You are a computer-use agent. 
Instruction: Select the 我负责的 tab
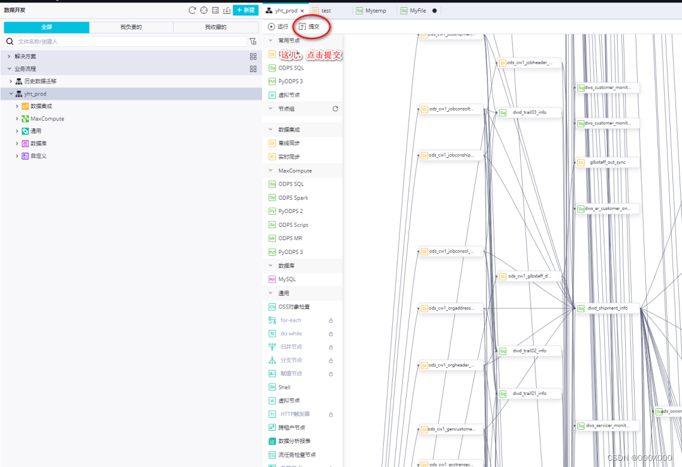coord(131,27)
